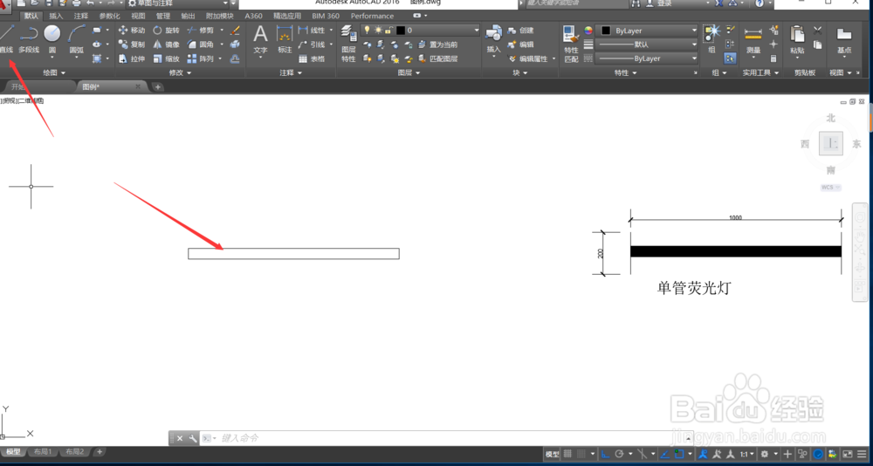The width and height of the screenshot is (873, 466).
Task: Select the Dimension (标注) tool
Action: [x=285, y=40]
